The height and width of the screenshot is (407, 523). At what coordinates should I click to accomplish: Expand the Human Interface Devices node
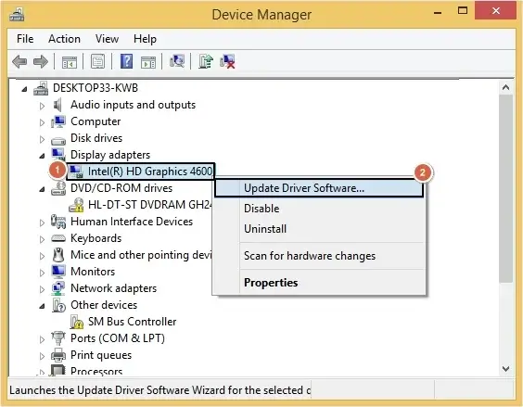click(42, 223)
